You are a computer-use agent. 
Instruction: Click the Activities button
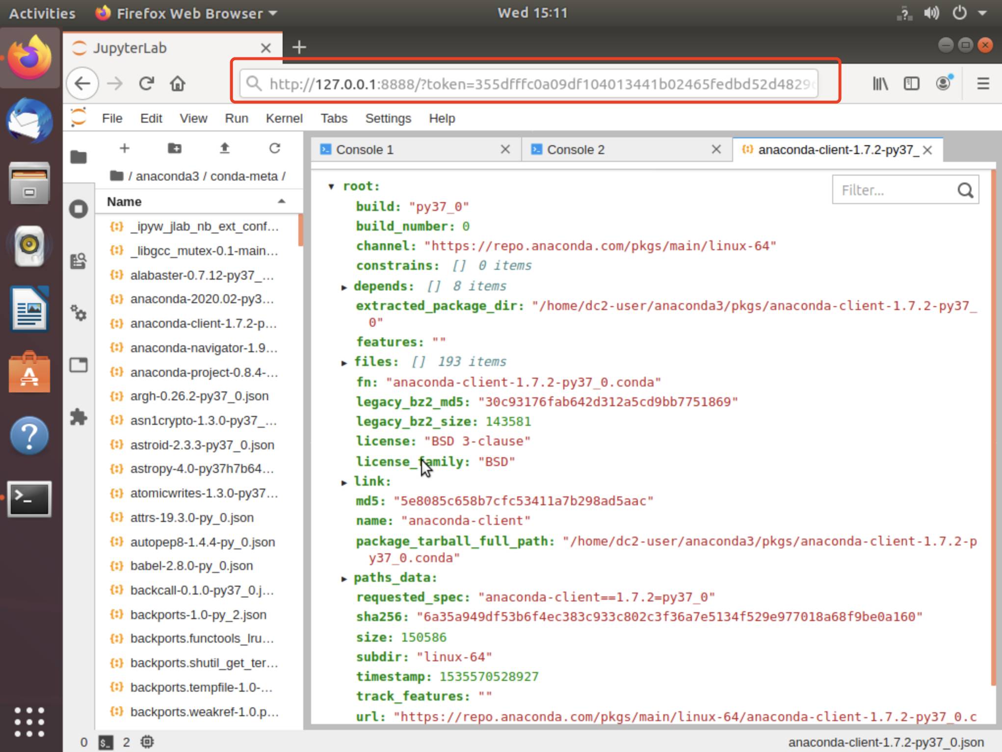coord(42,13)
